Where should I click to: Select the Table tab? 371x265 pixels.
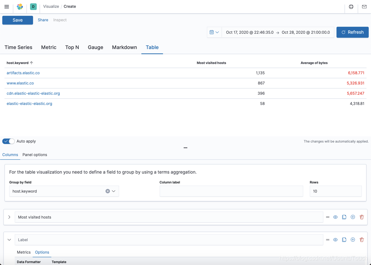(152, 47)
